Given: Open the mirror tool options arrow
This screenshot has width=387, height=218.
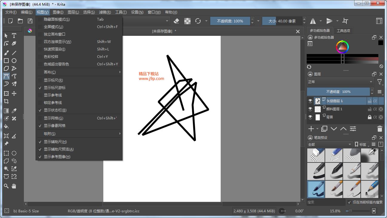Looking at the screenshot, I should click(x=321, y=21).
